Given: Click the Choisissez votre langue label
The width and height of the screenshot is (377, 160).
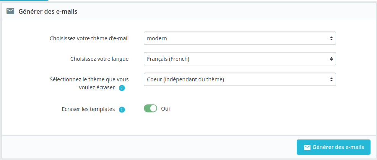Looking at the screenshot, I should click(x=99, y=59).
